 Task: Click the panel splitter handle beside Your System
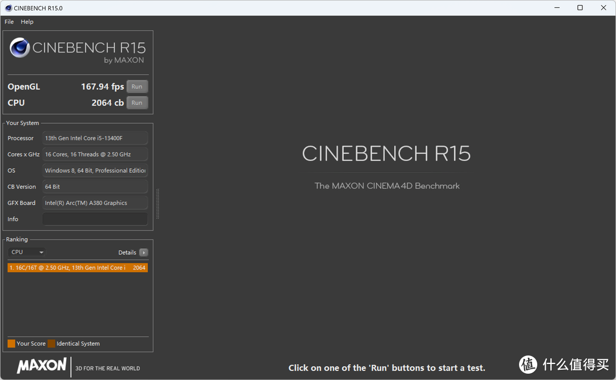(x=157, y=204)
